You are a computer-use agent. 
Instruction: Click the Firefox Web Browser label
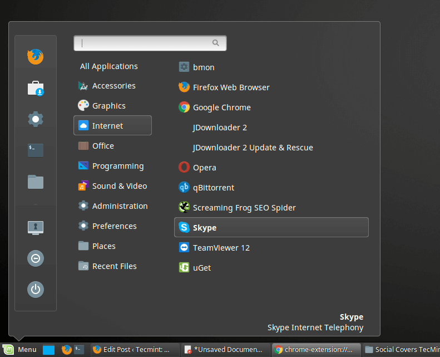point(231,87)
